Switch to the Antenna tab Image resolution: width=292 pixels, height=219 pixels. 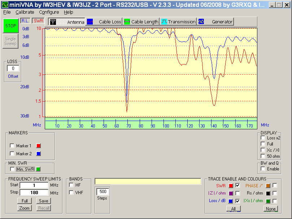tap(66, 22)
